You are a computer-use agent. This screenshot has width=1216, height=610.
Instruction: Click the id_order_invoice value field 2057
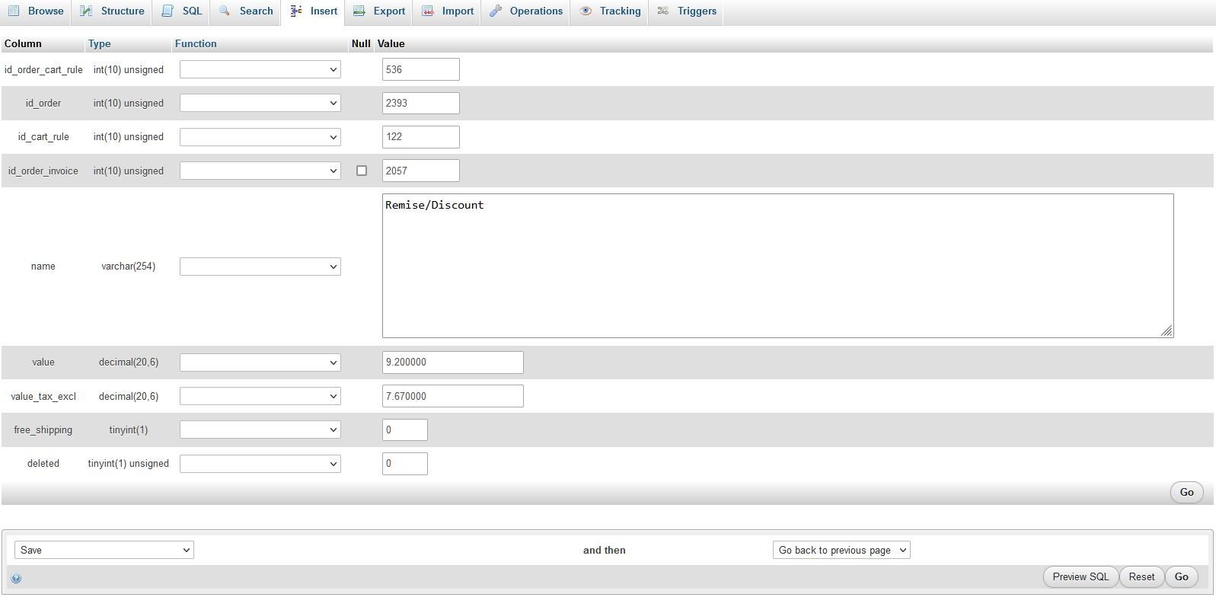[421, 171]
